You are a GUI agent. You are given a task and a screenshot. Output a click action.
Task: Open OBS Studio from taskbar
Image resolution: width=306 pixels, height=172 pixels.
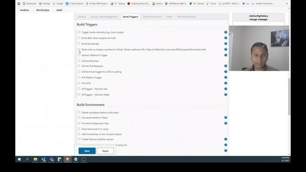pyautogui.click(x=84, y=159)
